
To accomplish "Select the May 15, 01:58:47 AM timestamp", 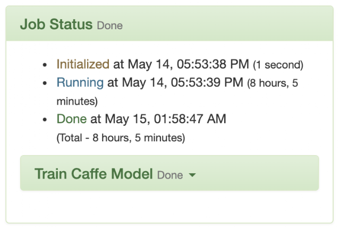I will [x=165, y=119].
